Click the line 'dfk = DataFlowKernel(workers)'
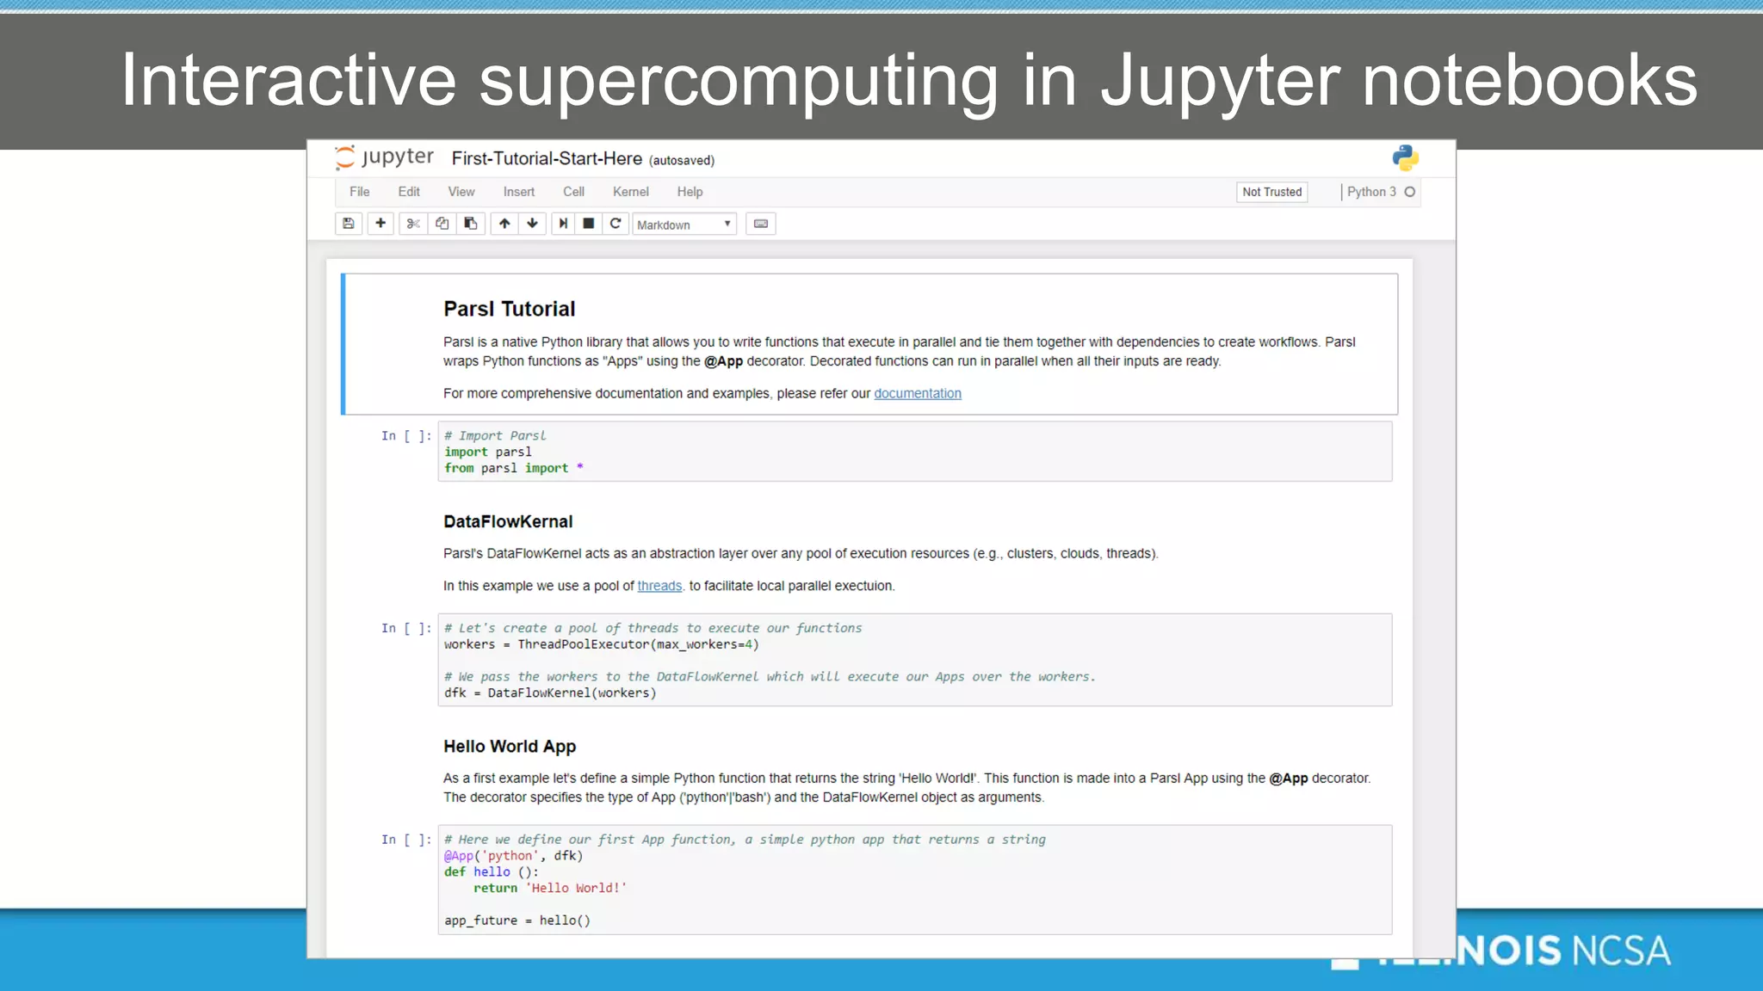 coord(550,693)
